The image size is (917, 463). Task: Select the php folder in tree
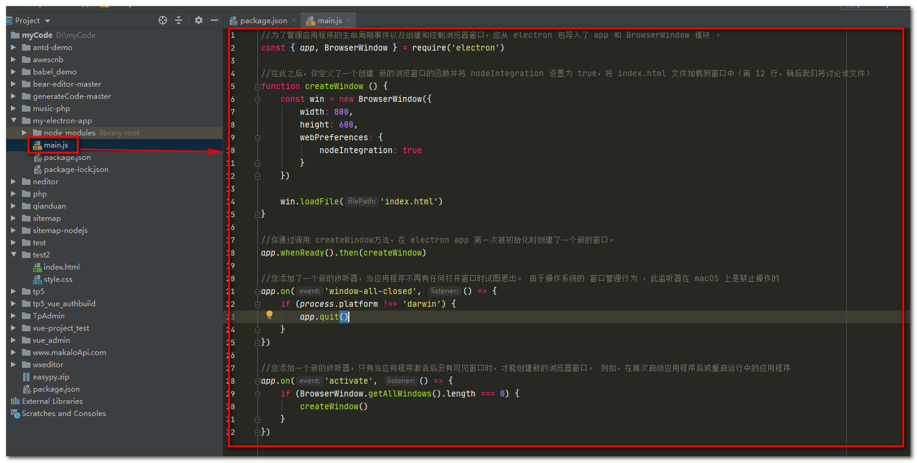[40, 194]
